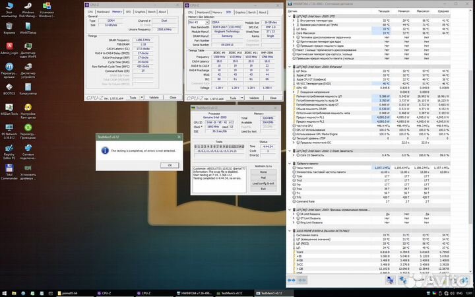Select the Command Rate row in HWiNFO
The image size is (475, 297).
pos(370,201)
